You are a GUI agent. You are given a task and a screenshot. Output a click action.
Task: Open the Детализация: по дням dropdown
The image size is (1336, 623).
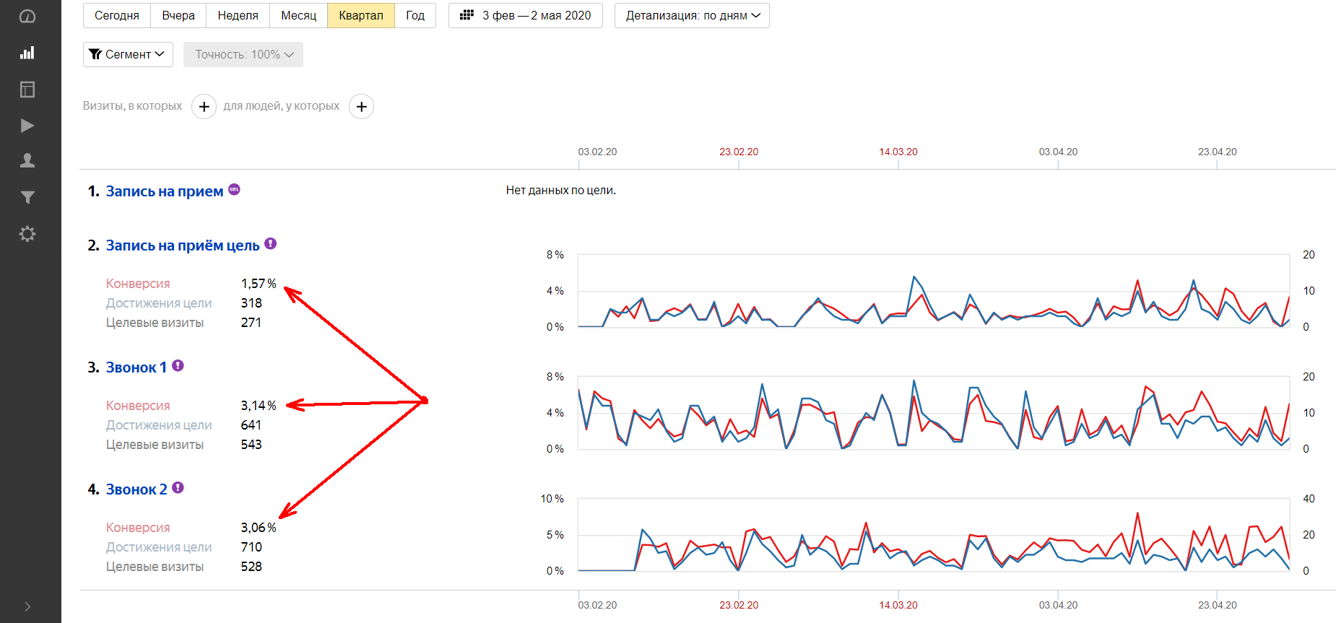coord(692,15)
